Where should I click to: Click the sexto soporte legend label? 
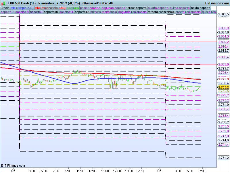coord(200,8)
